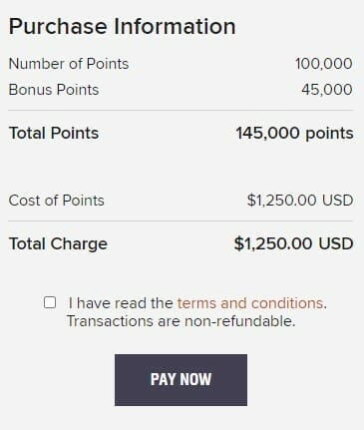
Task: Click the Bonus Points label
Action: tap(54, 90)
